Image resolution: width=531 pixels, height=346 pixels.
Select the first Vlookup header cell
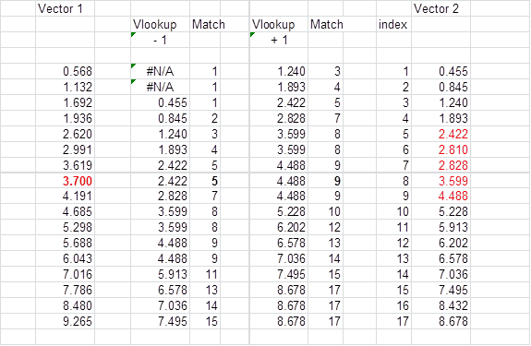point(160,24)
